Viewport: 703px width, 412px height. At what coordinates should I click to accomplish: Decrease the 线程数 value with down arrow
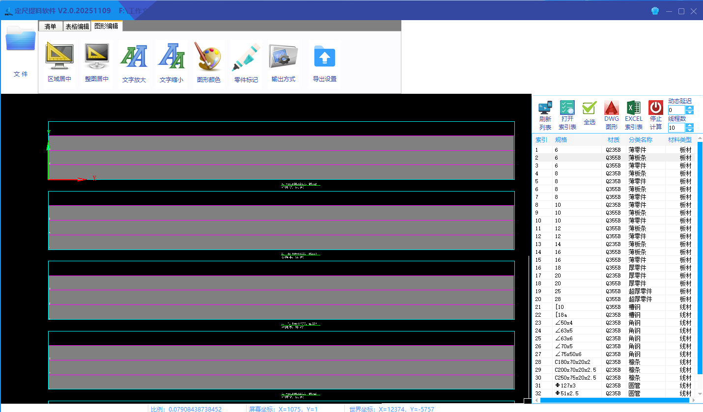coord(690,130)
